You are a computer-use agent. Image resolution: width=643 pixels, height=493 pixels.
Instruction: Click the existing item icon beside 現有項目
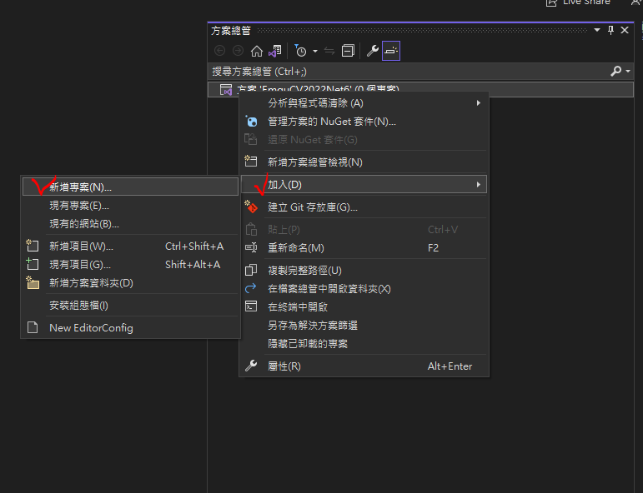pyautogui.click(x=33, y=264)
